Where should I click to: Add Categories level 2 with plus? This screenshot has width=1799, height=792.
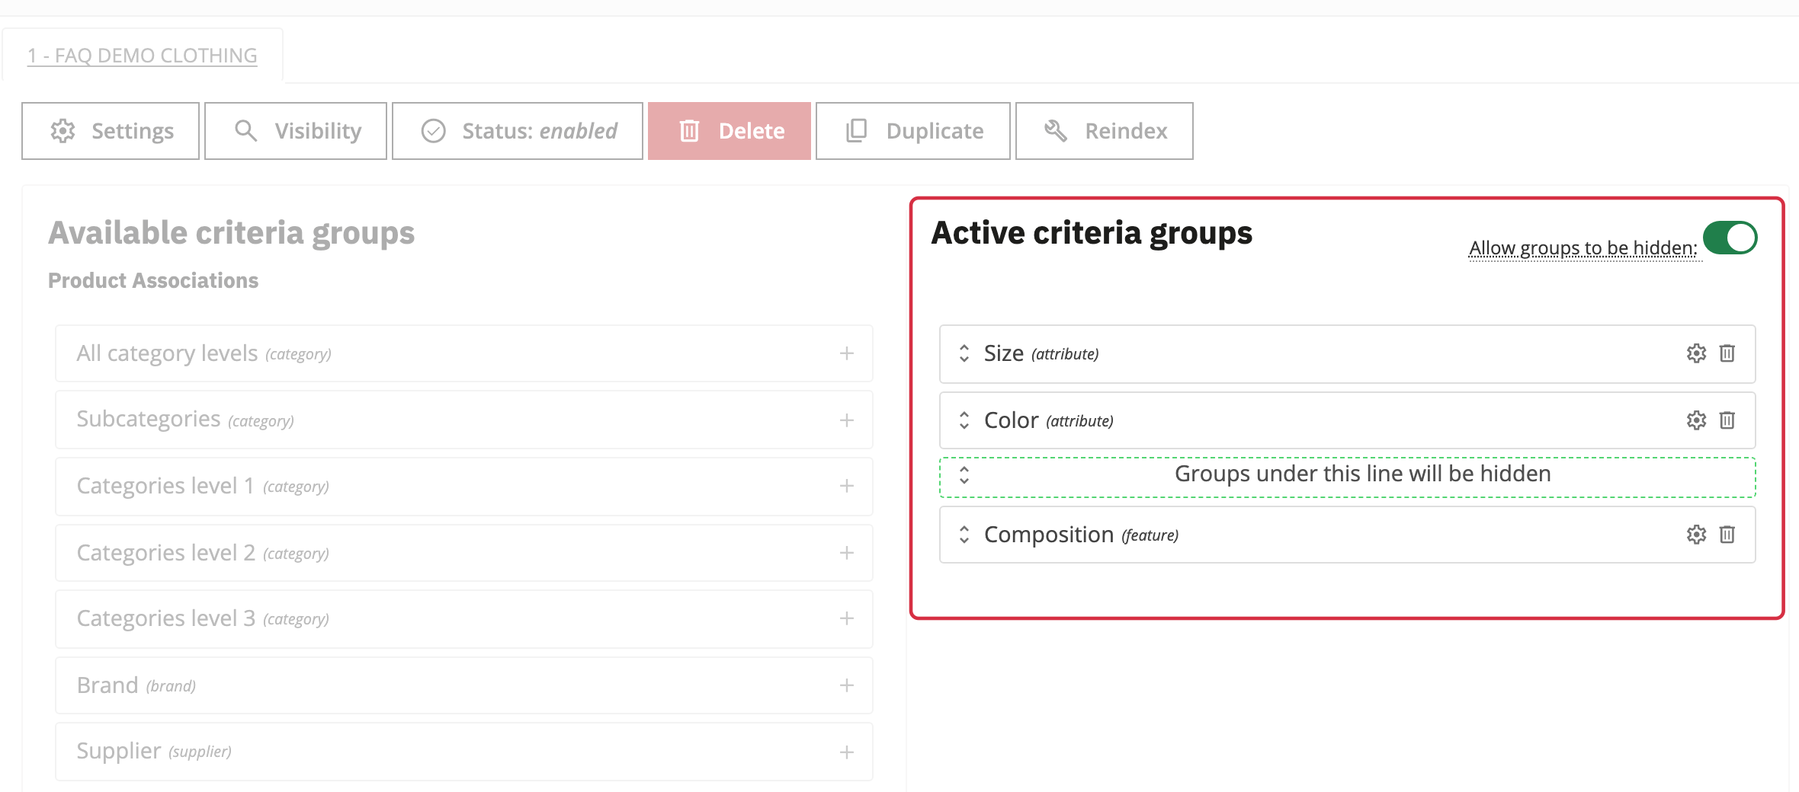[x=847, y=553]
